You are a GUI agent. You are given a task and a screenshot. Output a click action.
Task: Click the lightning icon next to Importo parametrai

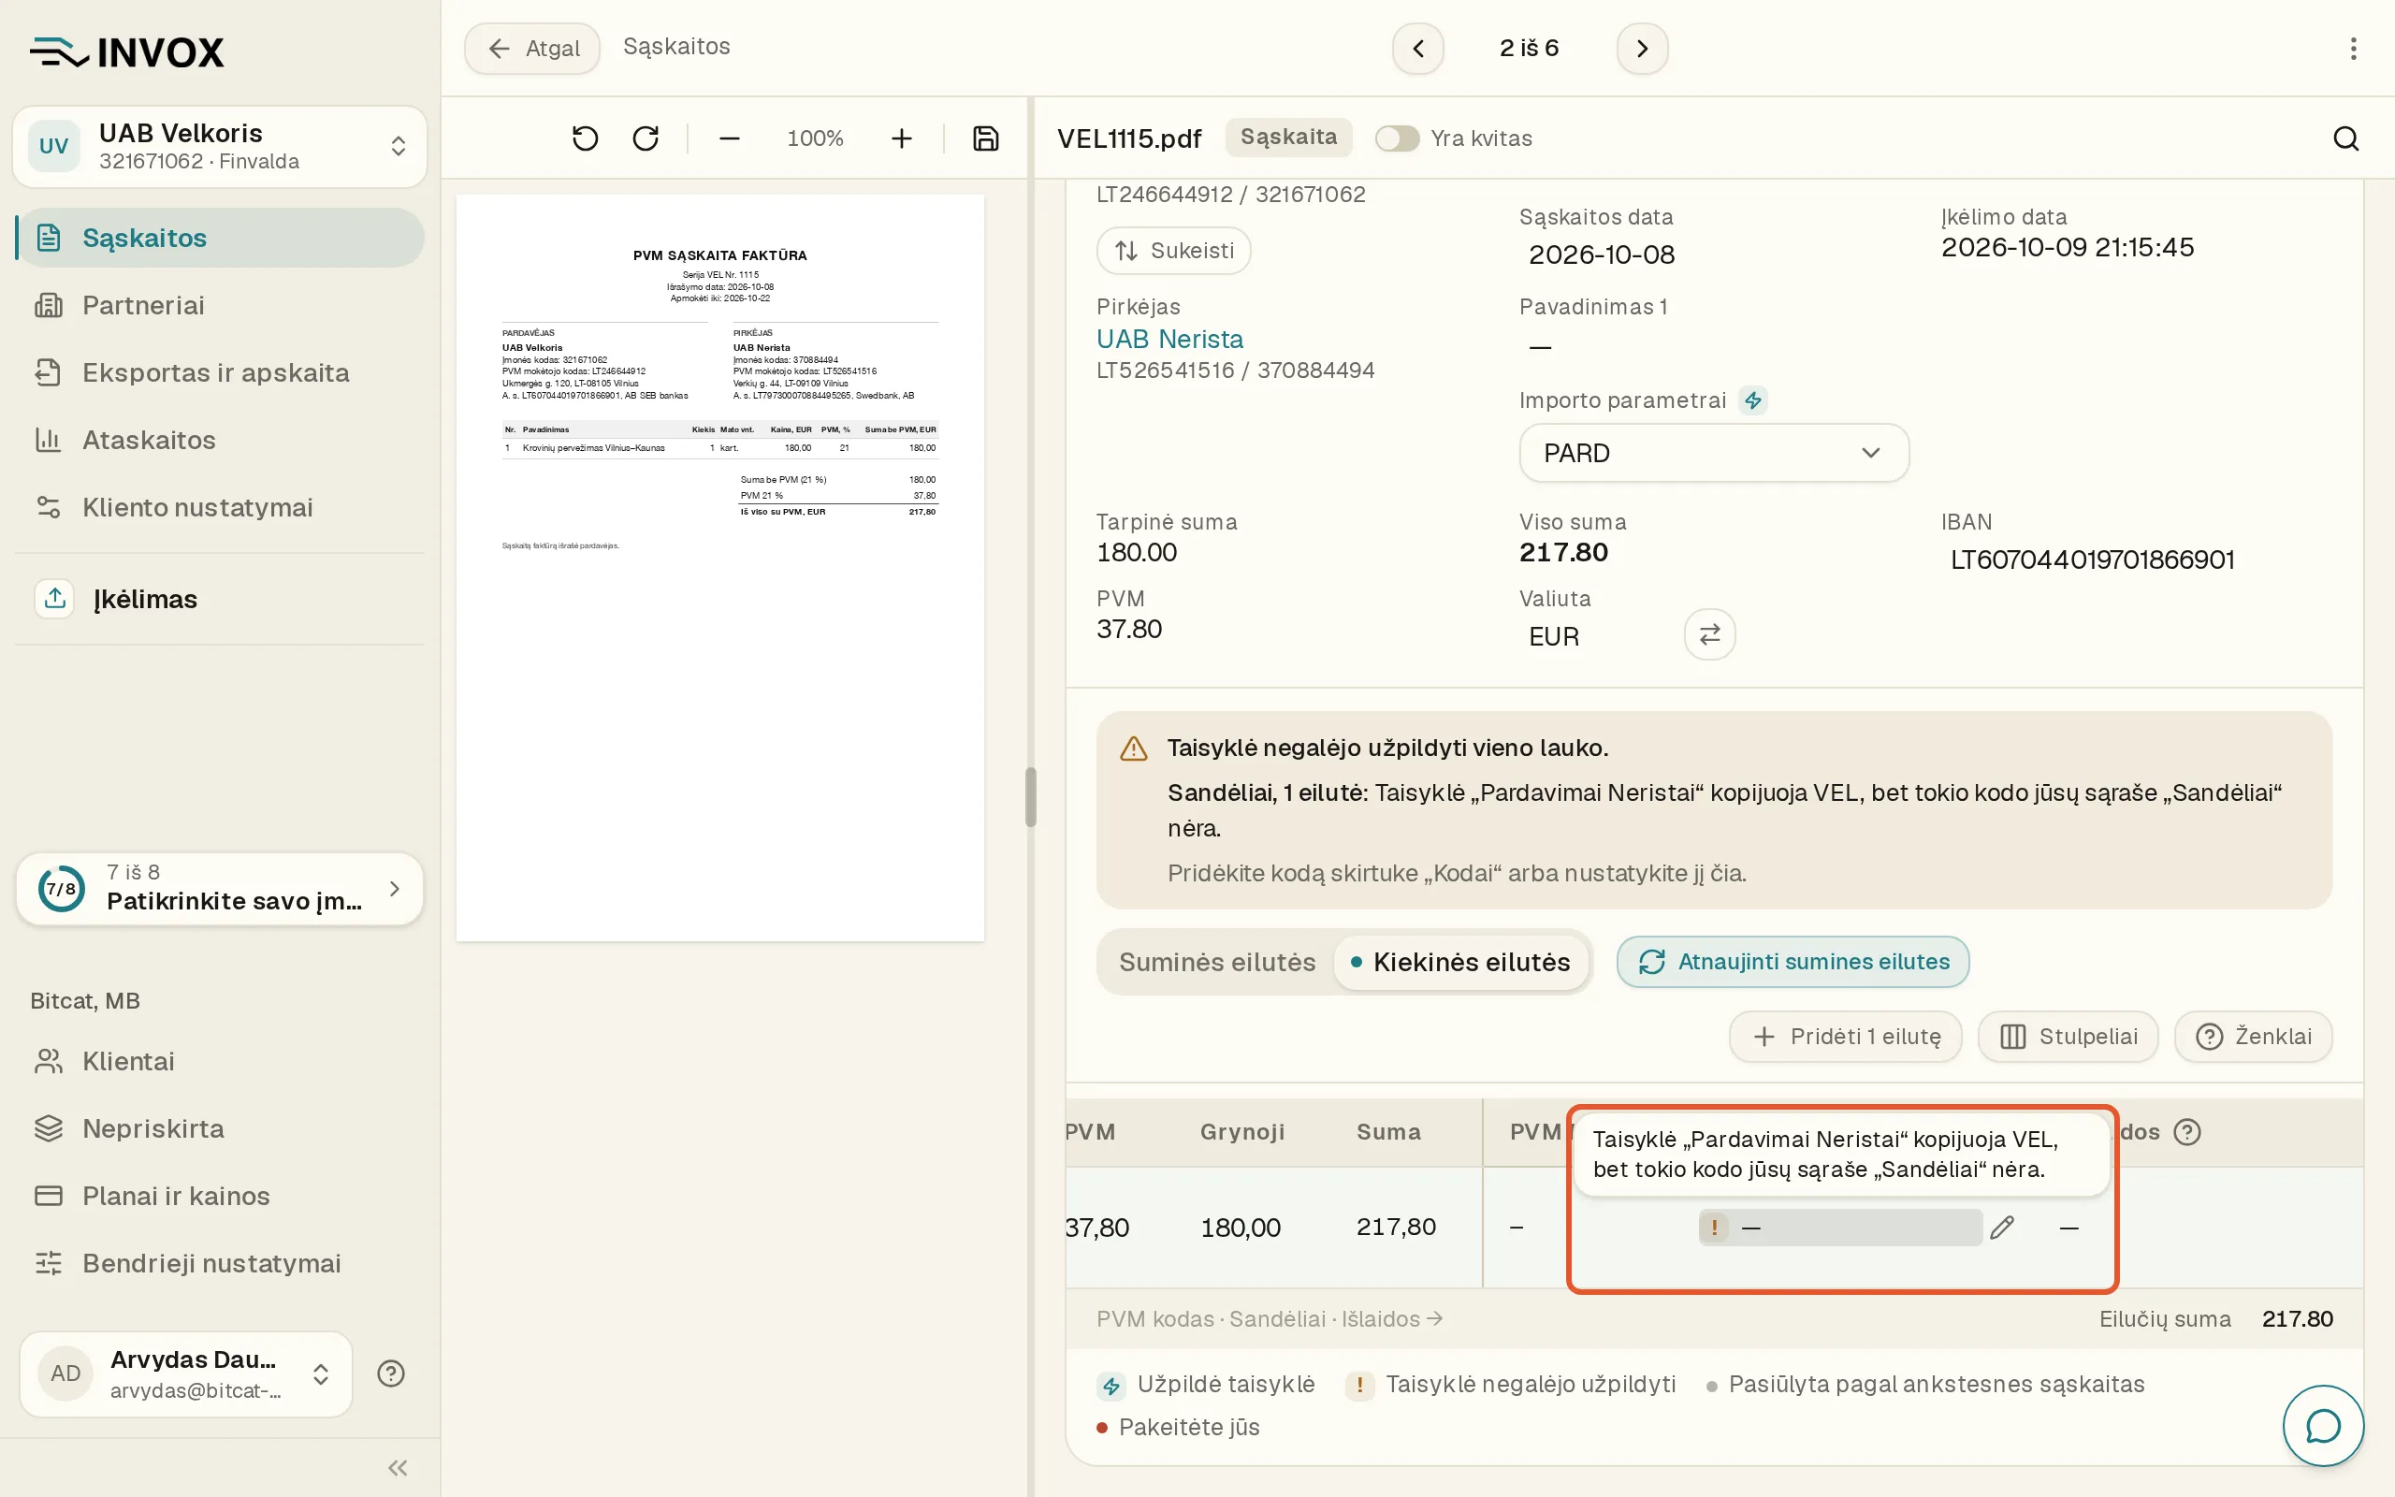(x=1752, y=400)
